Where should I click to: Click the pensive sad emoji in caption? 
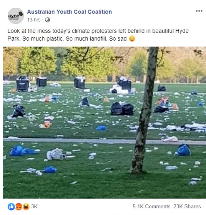132,39
